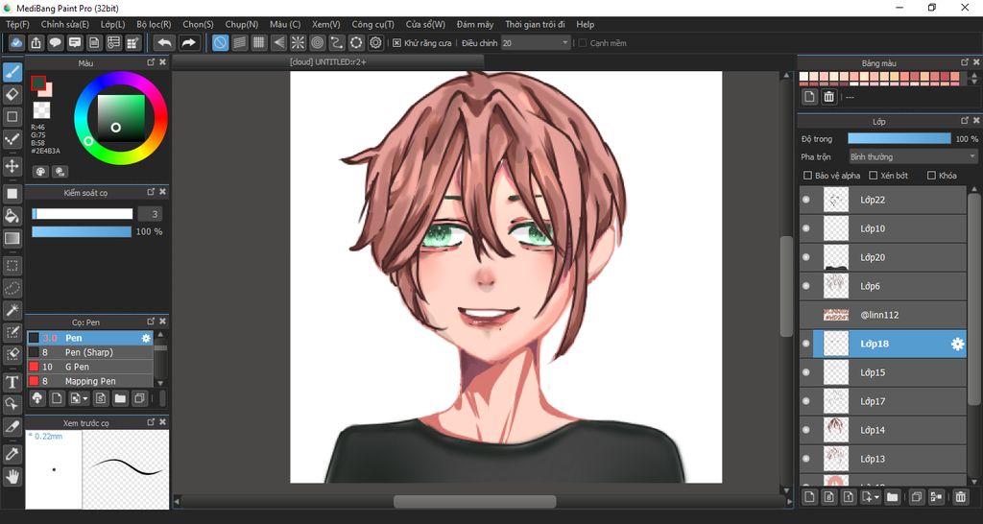This screenshot has width=983, height=524.
Task: Select the Select Pen tool
Action: (12, 332)
